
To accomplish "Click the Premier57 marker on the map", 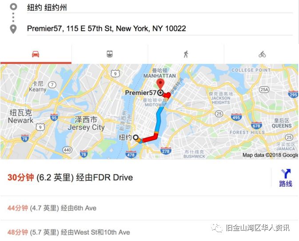I will (x=161, y=93).
